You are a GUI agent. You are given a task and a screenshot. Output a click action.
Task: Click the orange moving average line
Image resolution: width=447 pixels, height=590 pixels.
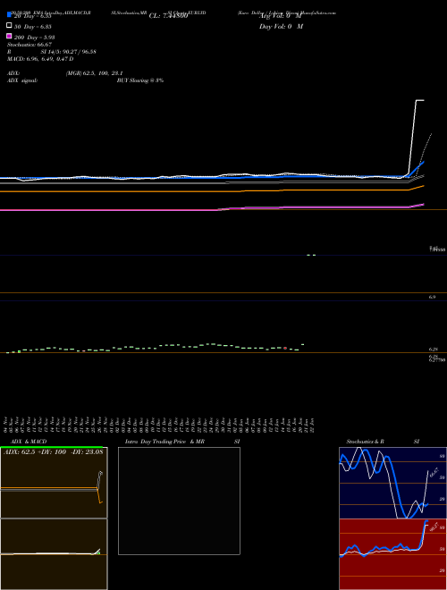211,190
